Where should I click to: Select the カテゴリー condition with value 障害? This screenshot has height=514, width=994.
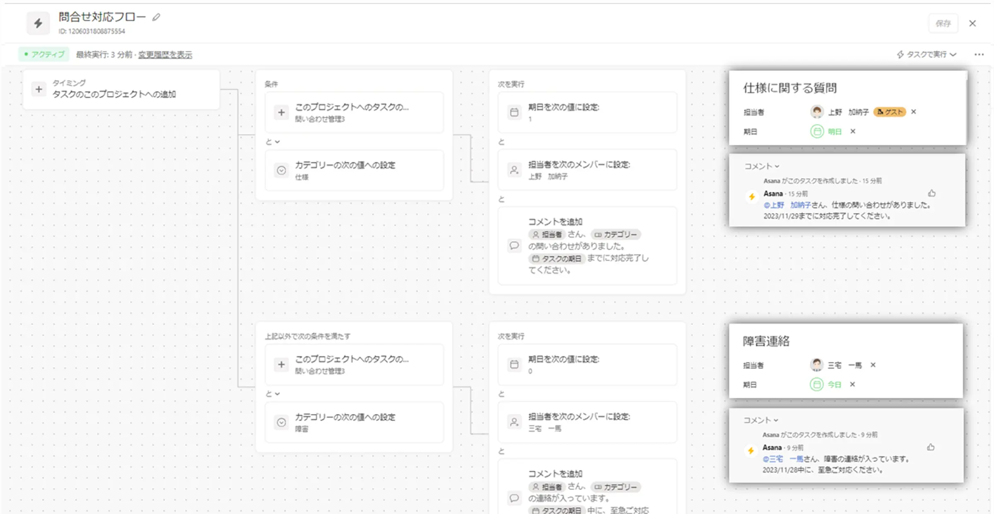click(355, 422)
